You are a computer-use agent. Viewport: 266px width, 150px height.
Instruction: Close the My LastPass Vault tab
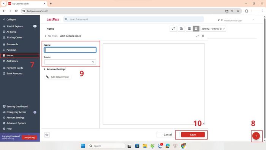44,3
